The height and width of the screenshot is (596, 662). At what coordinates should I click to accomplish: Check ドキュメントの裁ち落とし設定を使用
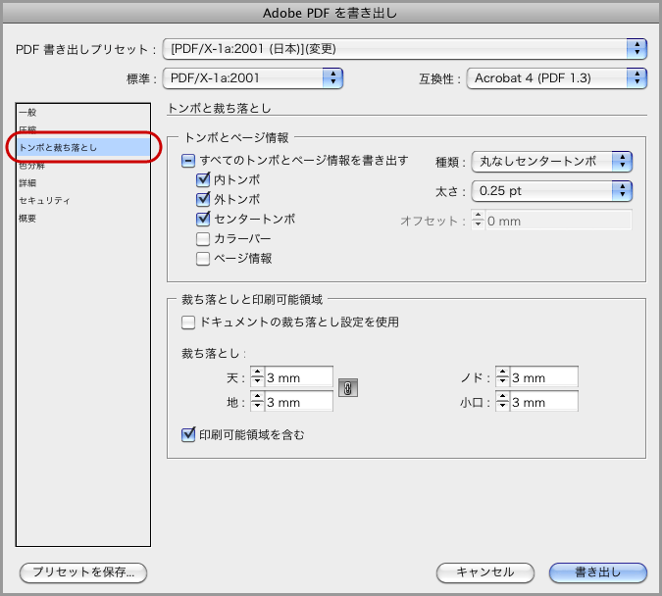click(188, 323)
